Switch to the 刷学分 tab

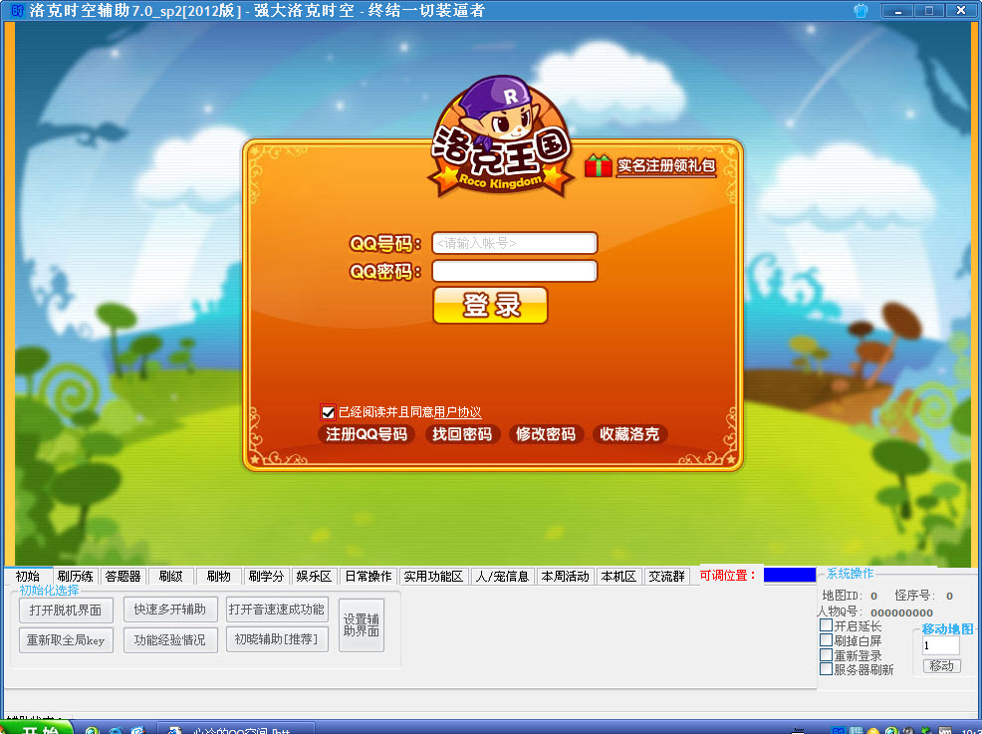coord(266,577)
